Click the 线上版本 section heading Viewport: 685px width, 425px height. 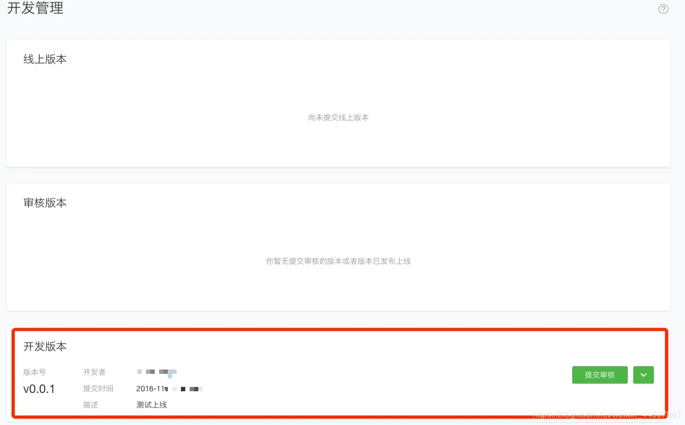click(x=45, y=59)
